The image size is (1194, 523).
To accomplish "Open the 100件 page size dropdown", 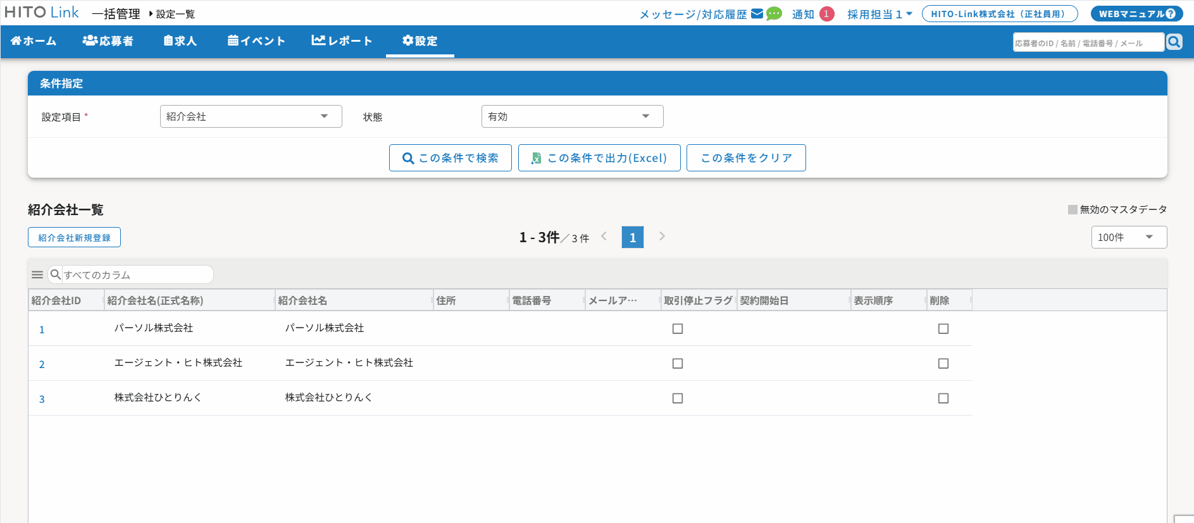I will [1129, 237].
